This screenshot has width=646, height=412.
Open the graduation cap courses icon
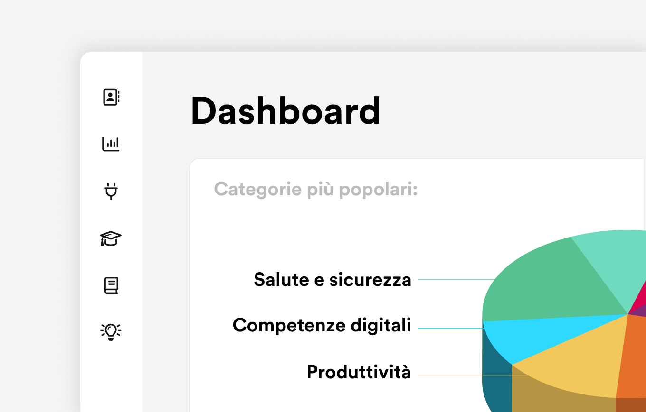[111, 238]
